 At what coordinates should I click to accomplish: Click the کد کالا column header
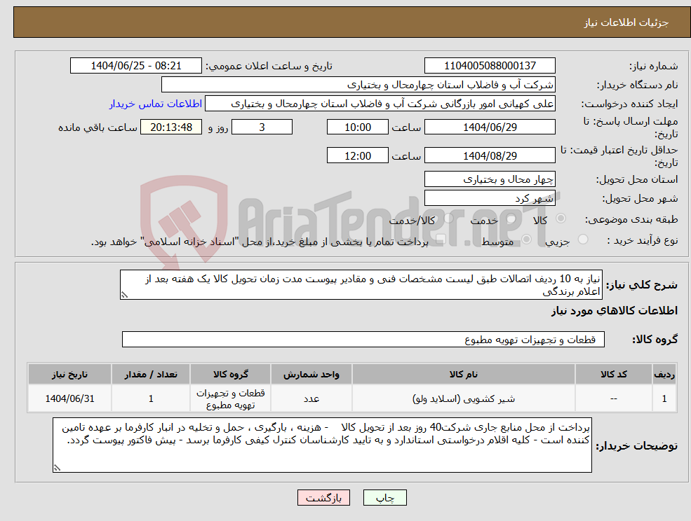(x=613, y=375)
